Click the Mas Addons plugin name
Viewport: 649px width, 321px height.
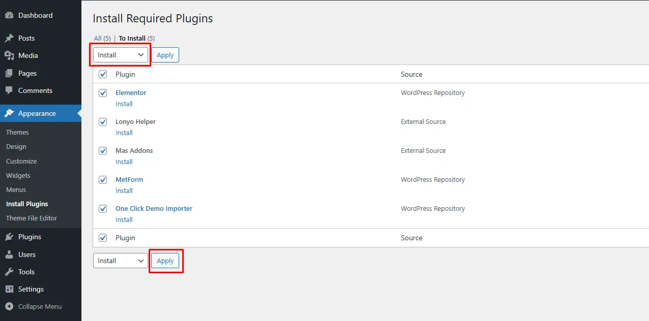[x=134, y=150]
